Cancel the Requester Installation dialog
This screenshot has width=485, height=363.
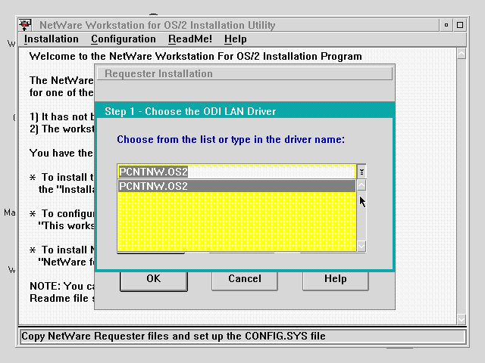coord(244,281)
